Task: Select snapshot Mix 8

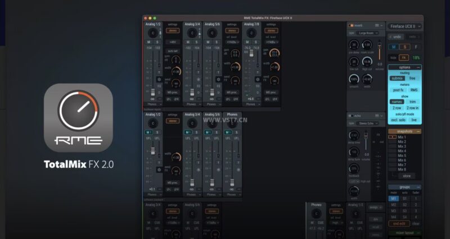Action: coord(402,169)
